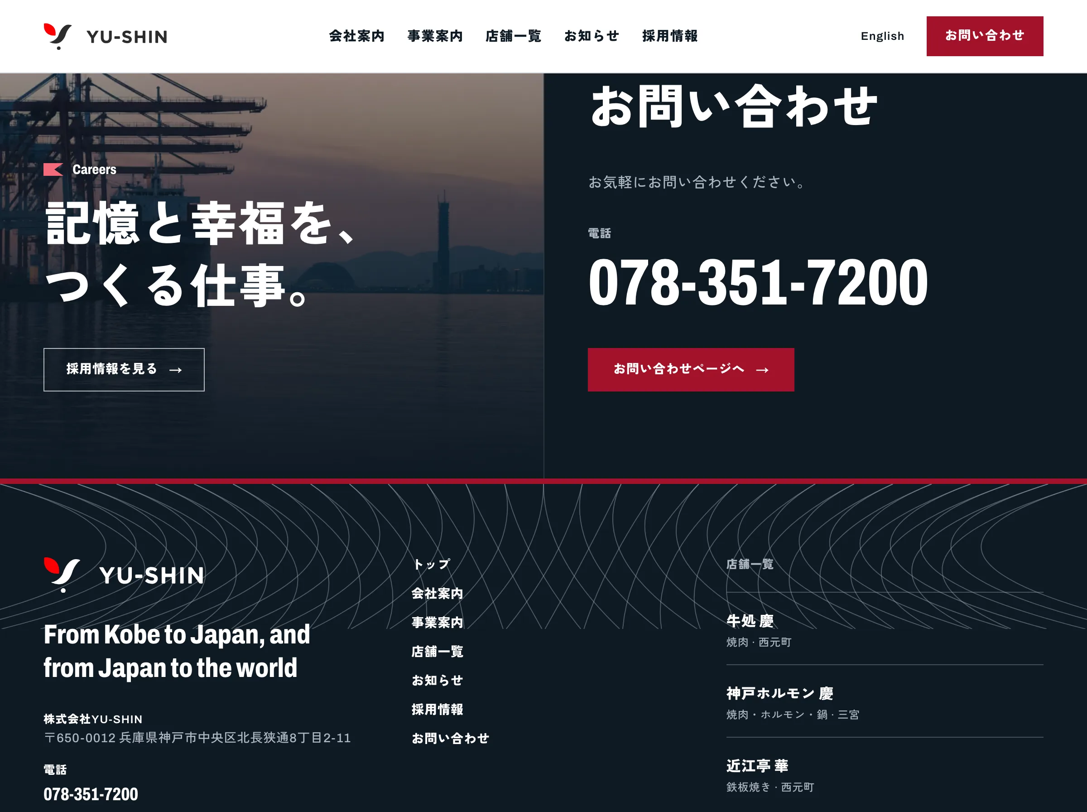This screenshot has width=1087, height=812.
Task: Click the large お問い合わせ section heading
Action: [734, 106]
